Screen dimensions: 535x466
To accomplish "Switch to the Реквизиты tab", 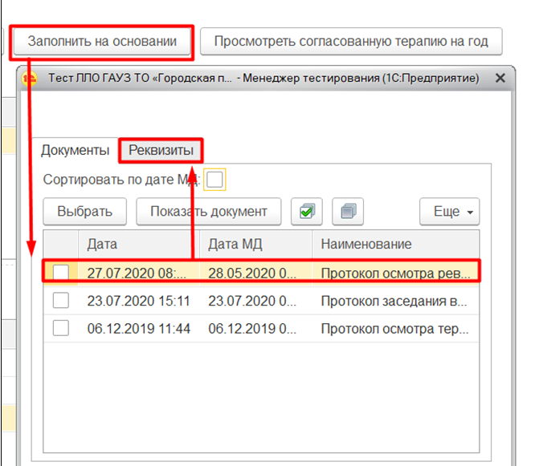I will 161,150.
